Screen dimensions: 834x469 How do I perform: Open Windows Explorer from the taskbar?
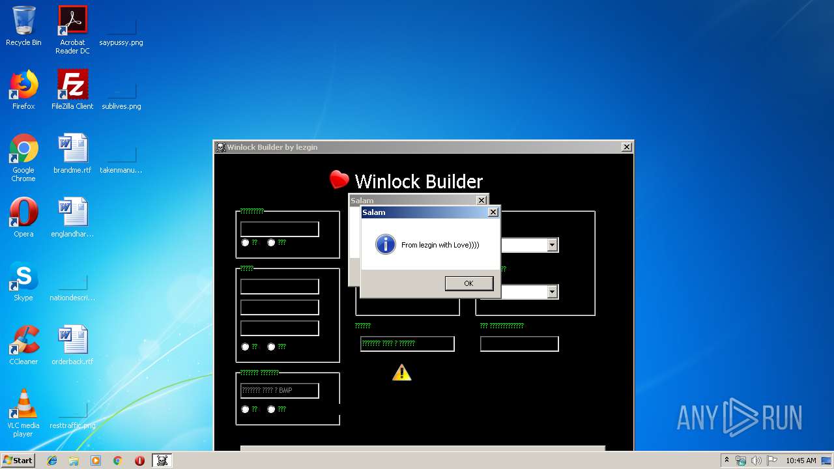74,461
